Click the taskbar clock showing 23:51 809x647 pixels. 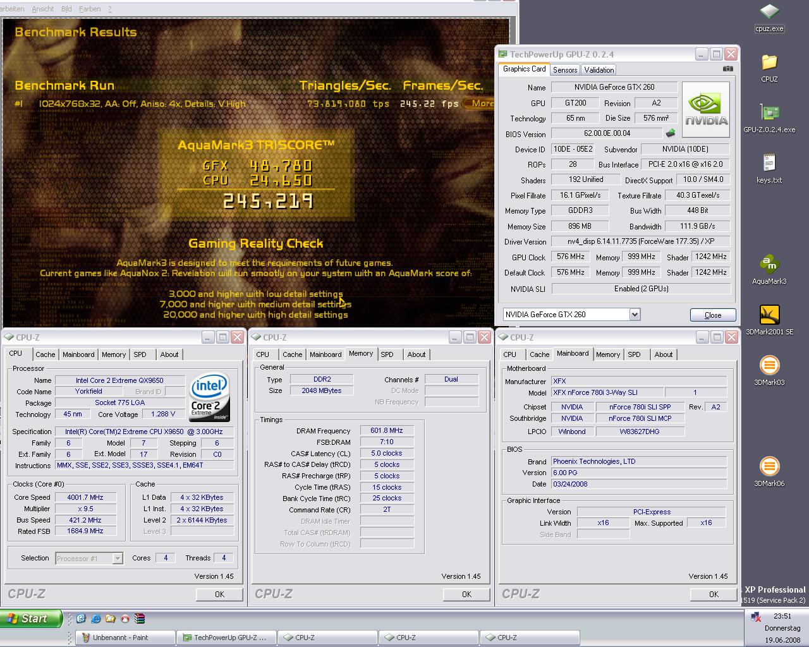(782, 616)
